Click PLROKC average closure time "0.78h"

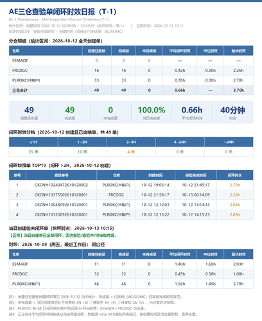click(x=180, y=80)
